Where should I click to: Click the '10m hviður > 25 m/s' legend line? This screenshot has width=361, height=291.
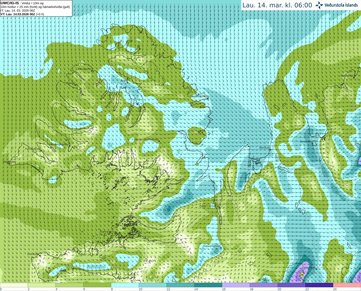pos(35,7)
